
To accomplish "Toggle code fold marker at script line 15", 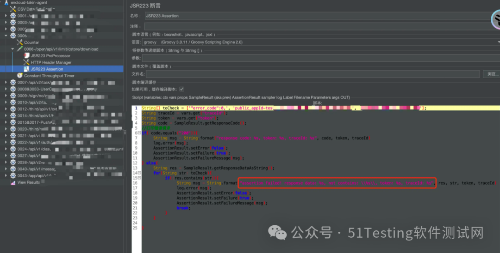I will coord(139,178).
